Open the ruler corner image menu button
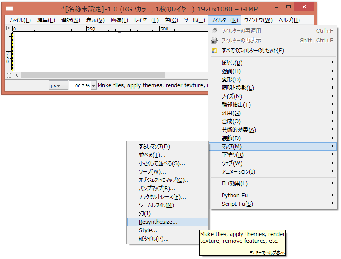The height and width of the screenshot is (259, 341). 8,28
